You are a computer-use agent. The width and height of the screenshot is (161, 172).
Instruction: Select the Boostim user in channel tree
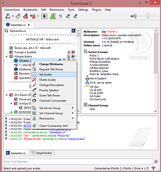tap(22, 74)
